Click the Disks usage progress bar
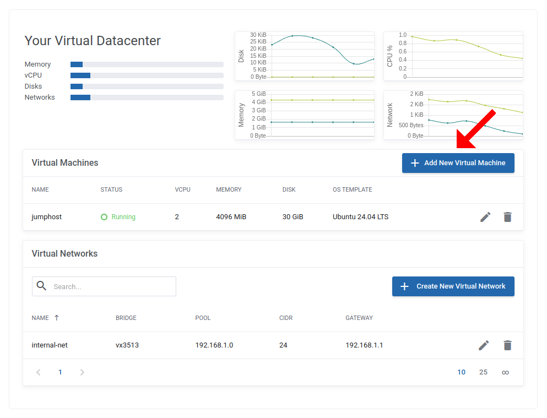 [147, 86]
